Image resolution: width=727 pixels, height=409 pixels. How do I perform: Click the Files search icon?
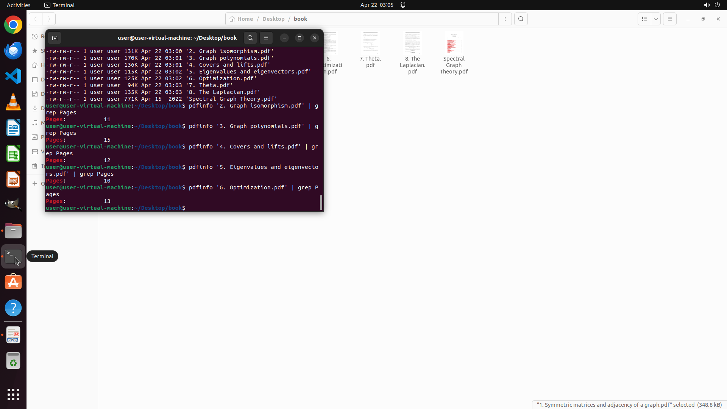click(x=521, y=19)
